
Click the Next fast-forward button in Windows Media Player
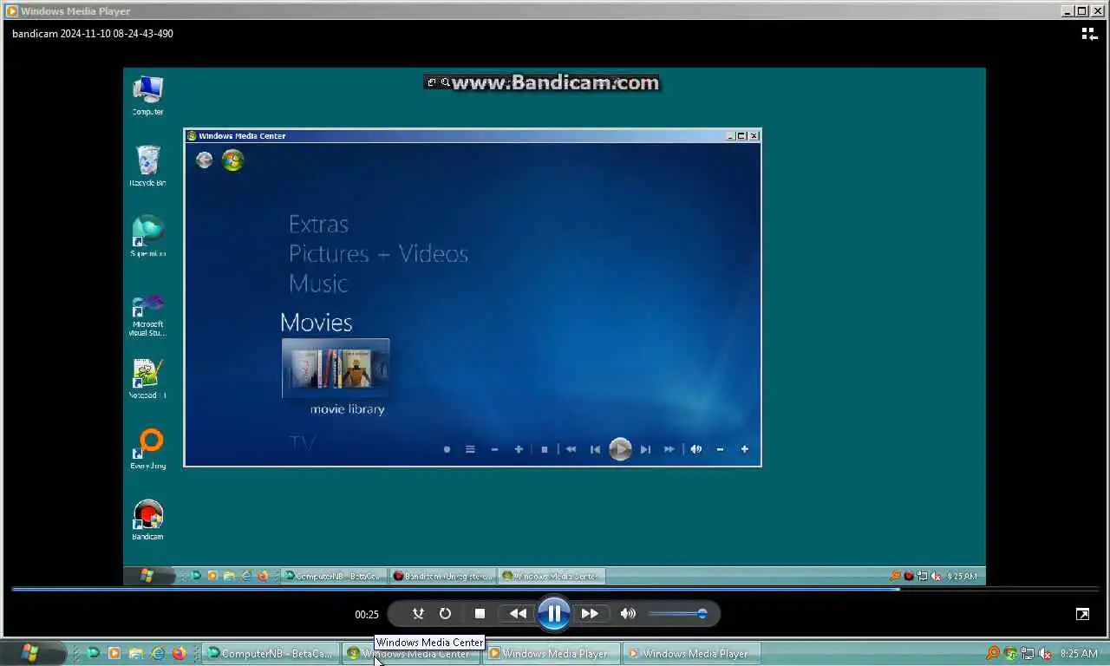(x=590, y=614)
